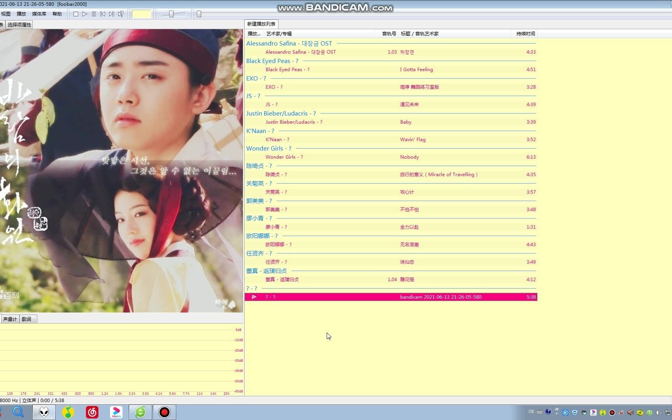Select the playing 'bandicam 2021-06-13 21-26-05-580' row
The width and height of the screenshot is (672, 420).
pos(391,297)
